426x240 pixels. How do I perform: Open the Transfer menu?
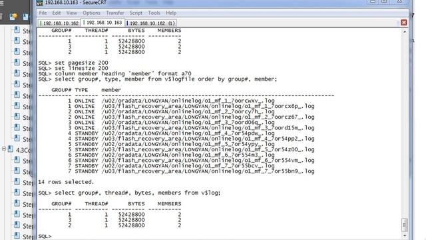pos(115,13)
